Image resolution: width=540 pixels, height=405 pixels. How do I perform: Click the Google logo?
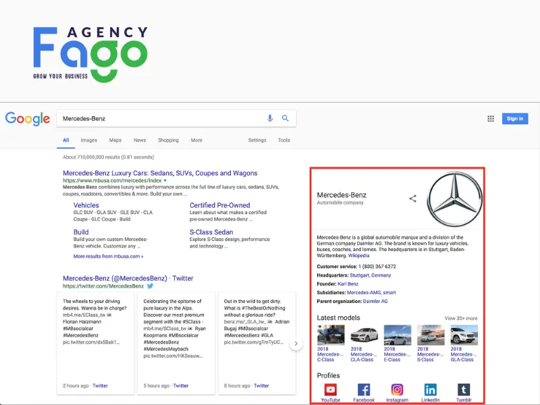(x=28, y=119)
